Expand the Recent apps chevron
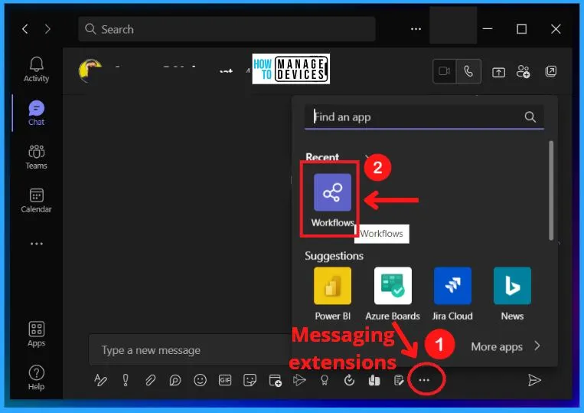The image size is (584, 413). (x=367, y=157)
